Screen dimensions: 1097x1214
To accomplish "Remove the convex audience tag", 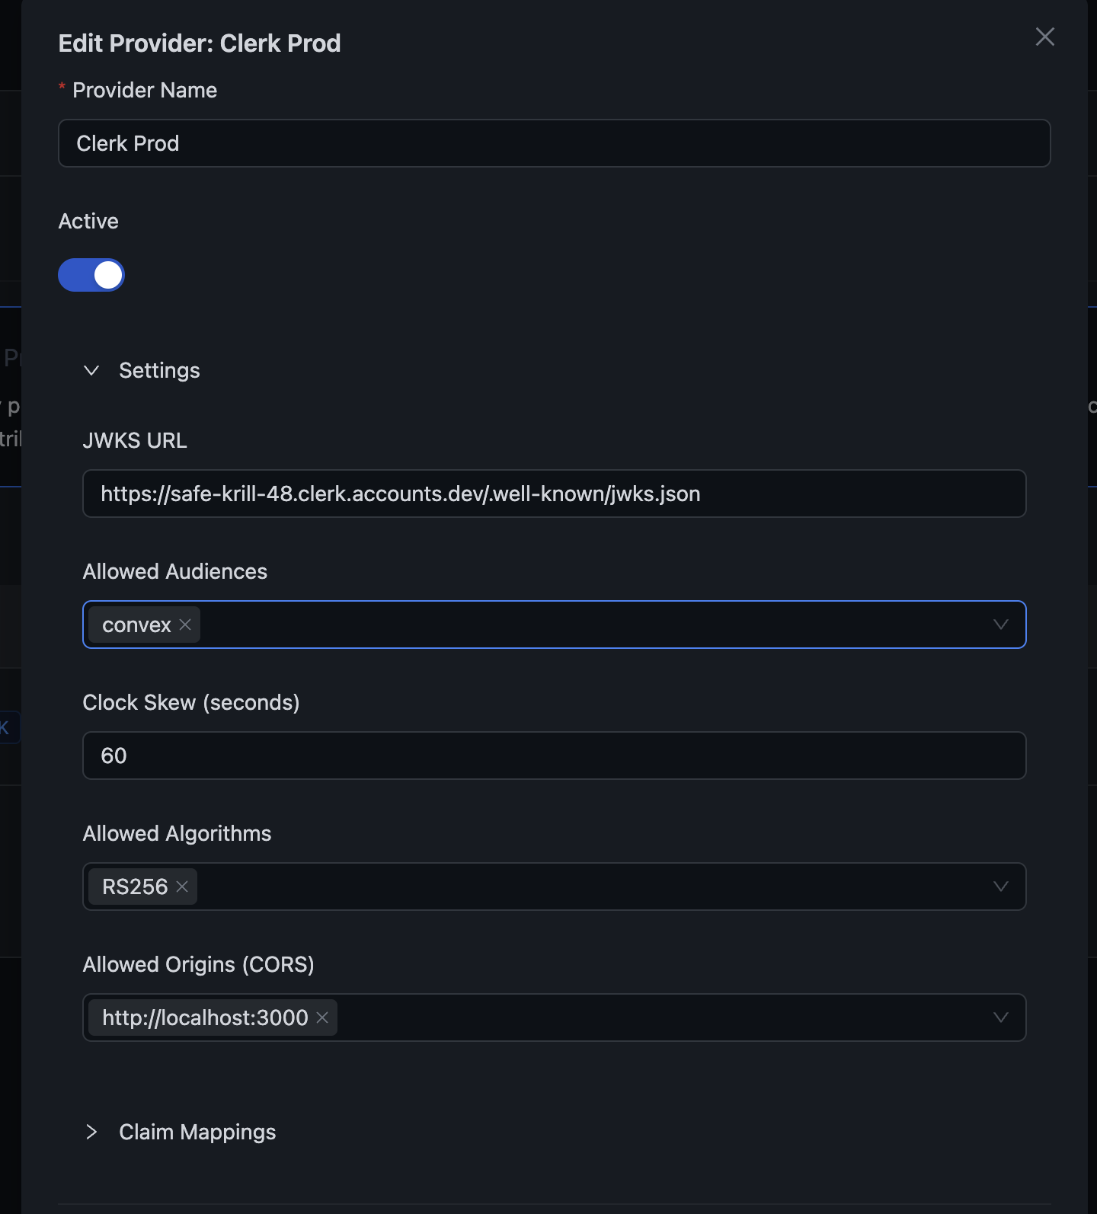I will 185,625.
